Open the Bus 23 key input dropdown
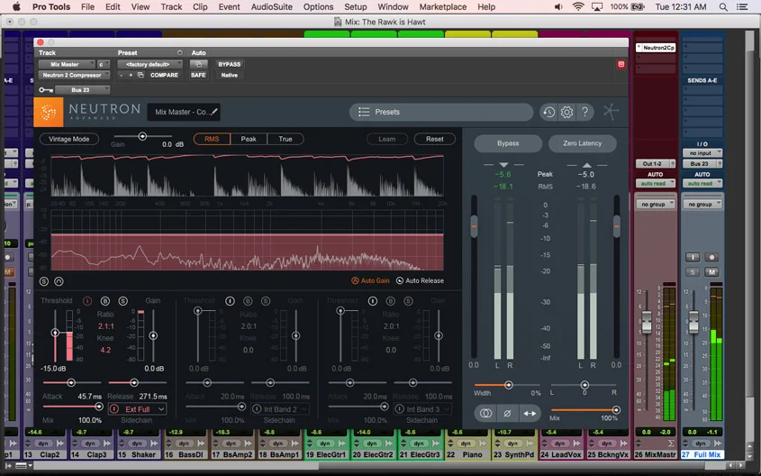761x476 pixels. pyautogui.click(x=83, y=90)
